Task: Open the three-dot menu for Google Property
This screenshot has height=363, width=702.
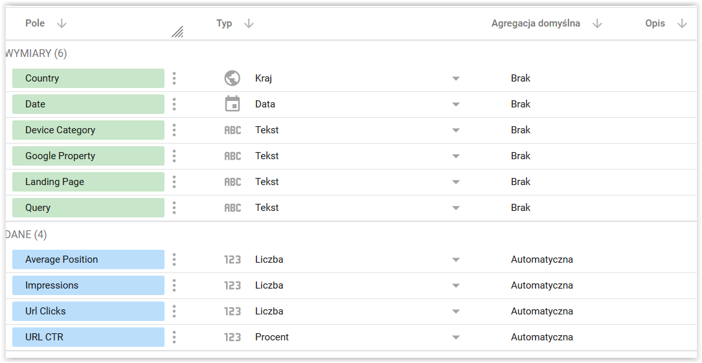Action: pos(174,156)
